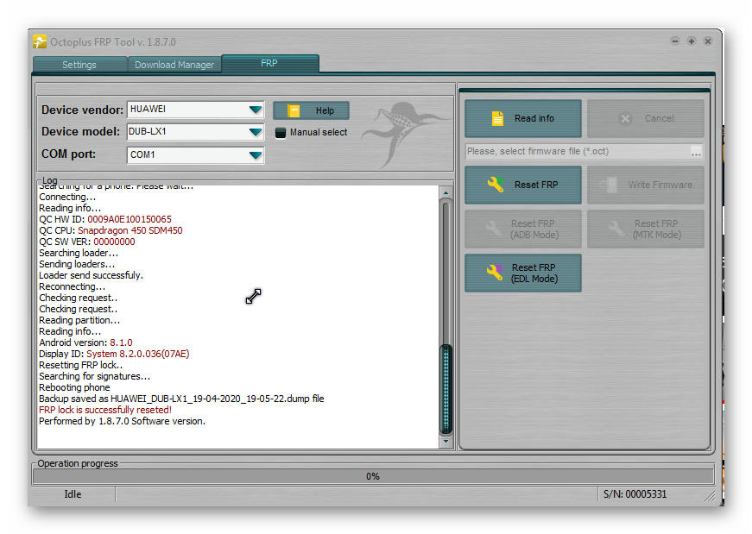Image resolution: width=752 pixels, height=534 pixels.
Task: Switch to the Settings tab
Action: click(79, 65)
